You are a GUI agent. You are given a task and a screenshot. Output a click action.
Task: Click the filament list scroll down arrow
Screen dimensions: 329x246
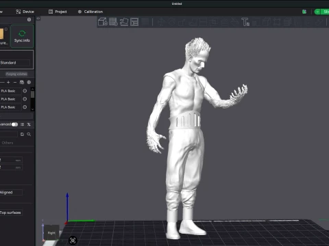[x=32, y=109]
